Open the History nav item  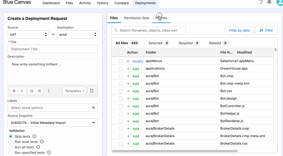[x=103, y=3]
